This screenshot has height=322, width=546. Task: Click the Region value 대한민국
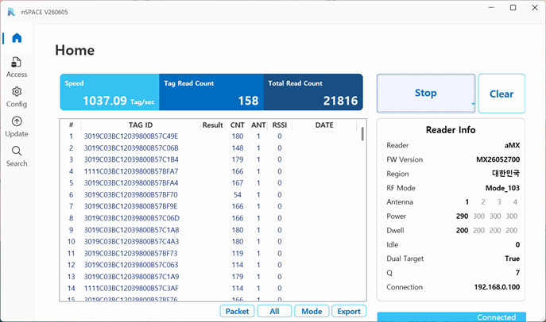click(x=506, y=174)
